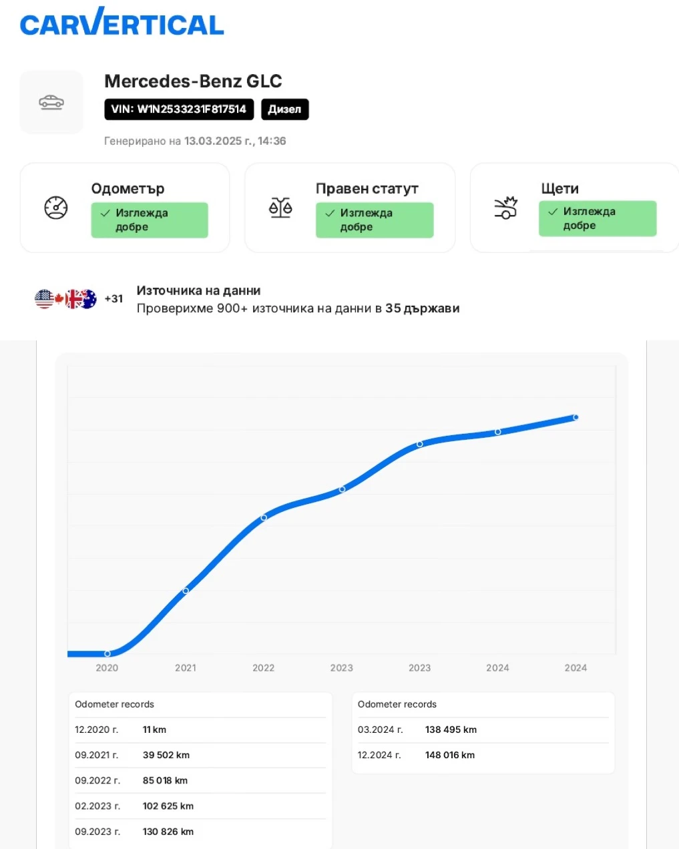This screenshot has height=849, width=679.
Task: Click the 2021 data point on mileage graph
Action: (x=186, y=591)
